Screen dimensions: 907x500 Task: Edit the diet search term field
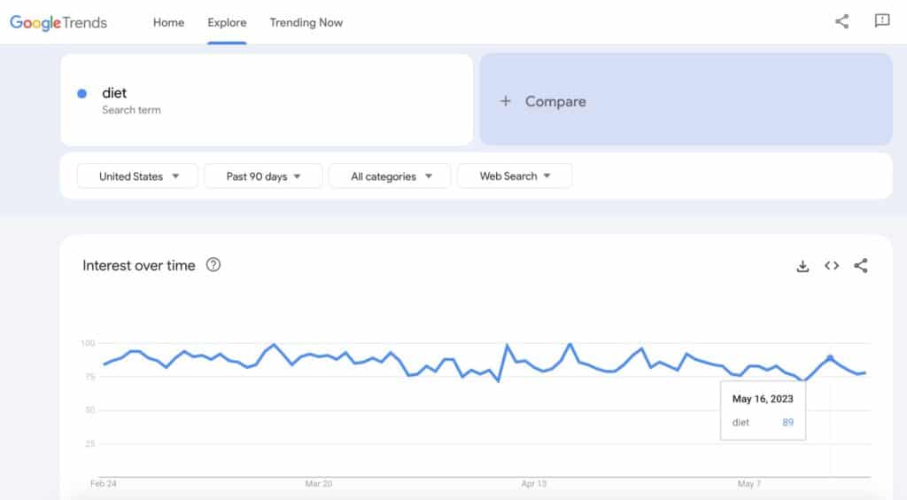click(x=267, y=100)
